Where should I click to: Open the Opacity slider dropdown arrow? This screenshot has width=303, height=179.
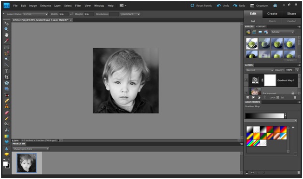click(x=297, y=70)
